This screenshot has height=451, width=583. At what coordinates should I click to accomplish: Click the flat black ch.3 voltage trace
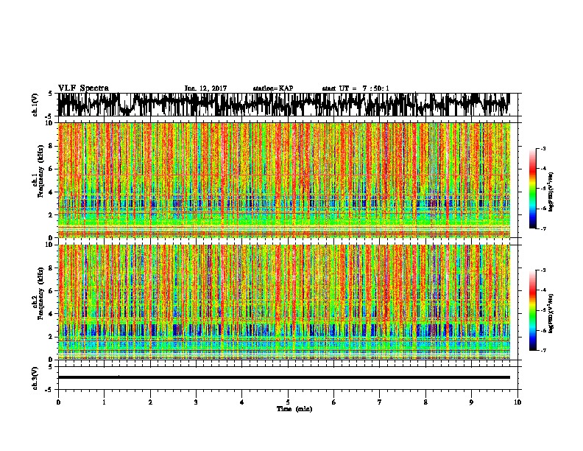pyautogui.click(x=284, y=377)
